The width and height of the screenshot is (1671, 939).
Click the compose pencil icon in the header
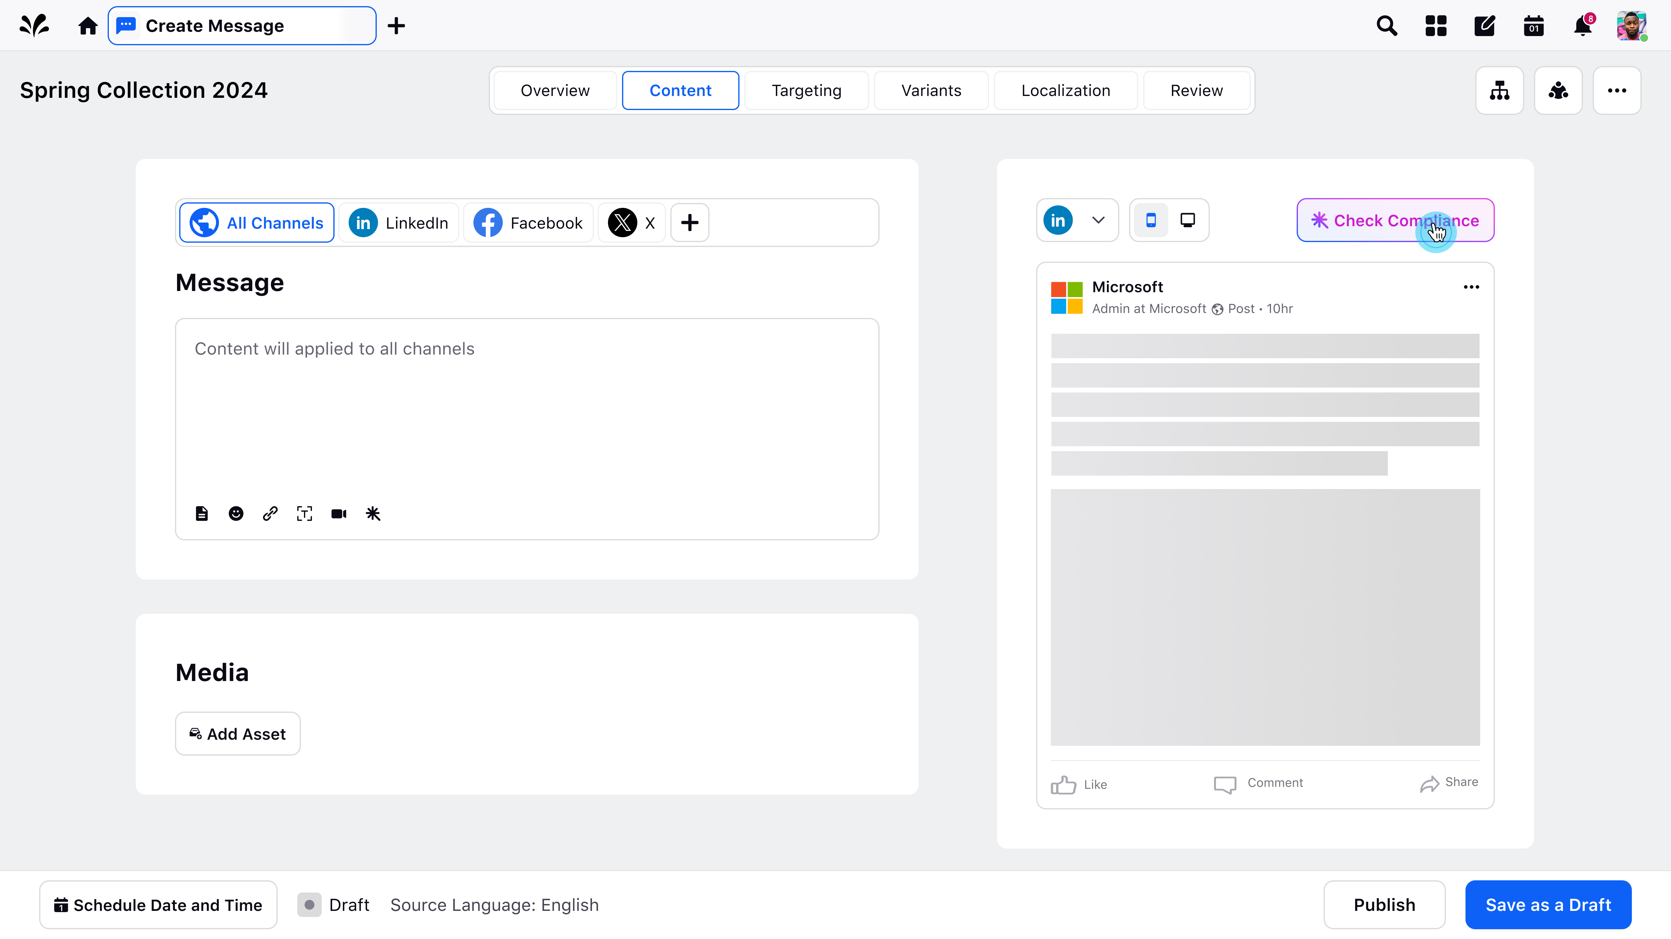tap(1485, 25)
